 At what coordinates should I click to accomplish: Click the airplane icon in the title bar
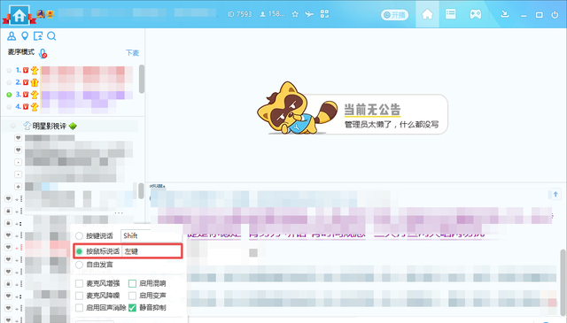[x=309, y=14]
